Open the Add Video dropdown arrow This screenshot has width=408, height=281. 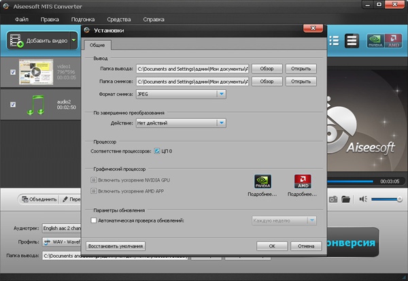[x=73, y=40]
